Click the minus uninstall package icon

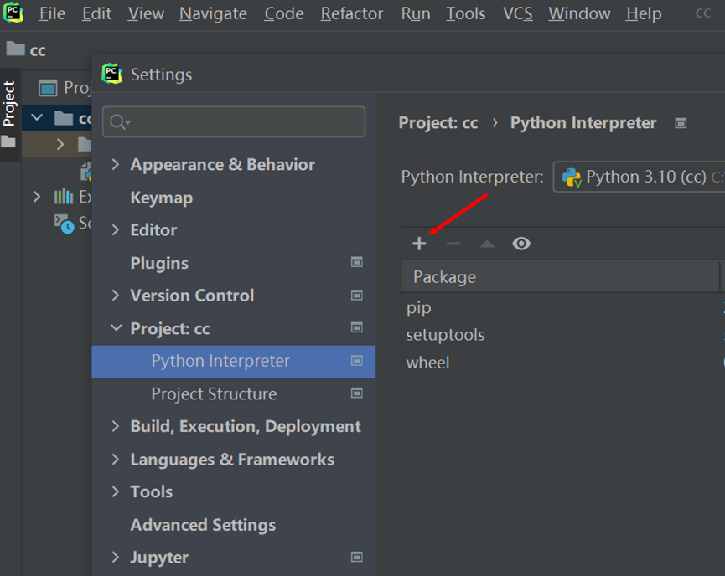pyautogui.click(x=453, y=244)
